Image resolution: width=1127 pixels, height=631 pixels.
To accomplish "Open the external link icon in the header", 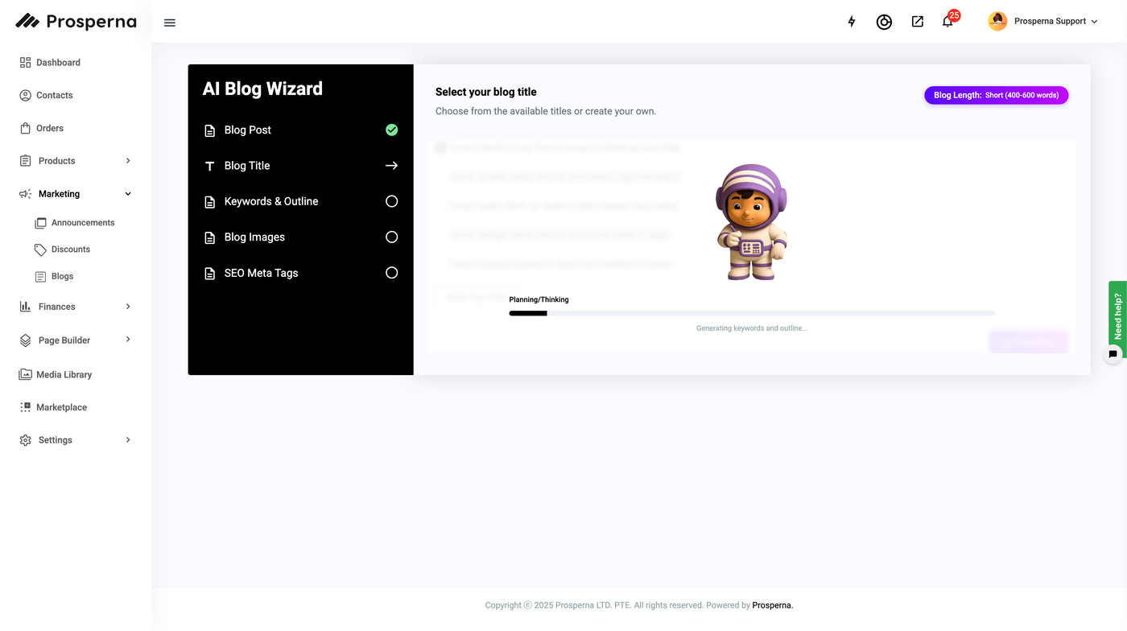I will pos(918,22).
